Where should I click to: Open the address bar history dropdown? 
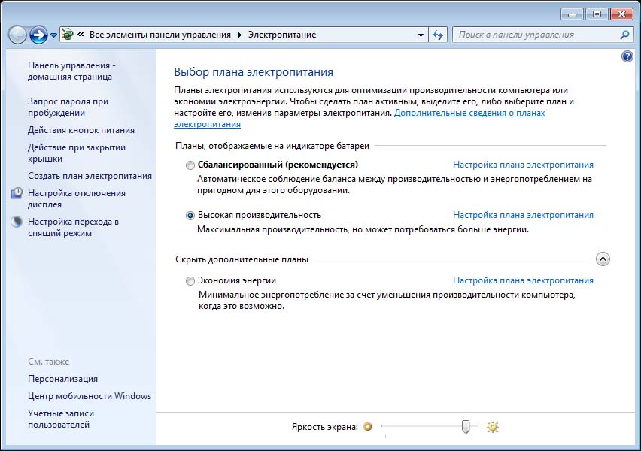tap(421, 35)
